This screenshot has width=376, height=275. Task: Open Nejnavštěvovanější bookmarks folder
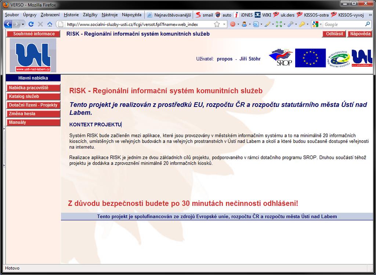pyautogui.click(x=169, y=15)
